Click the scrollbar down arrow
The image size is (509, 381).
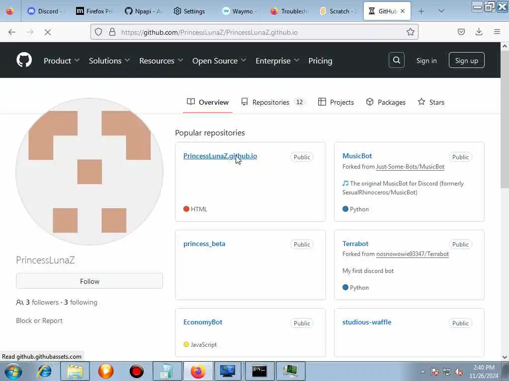pyautogui.click(x=505, y=357)
